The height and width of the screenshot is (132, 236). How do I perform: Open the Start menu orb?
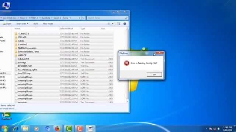click(x=4, y=129)
